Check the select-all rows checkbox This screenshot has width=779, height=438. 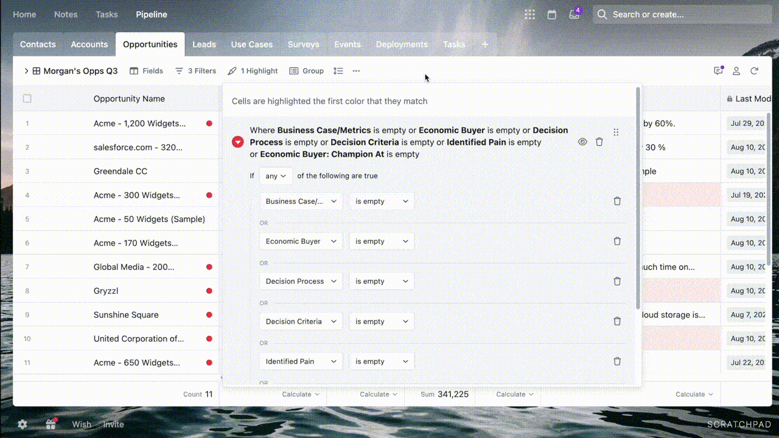27,99
